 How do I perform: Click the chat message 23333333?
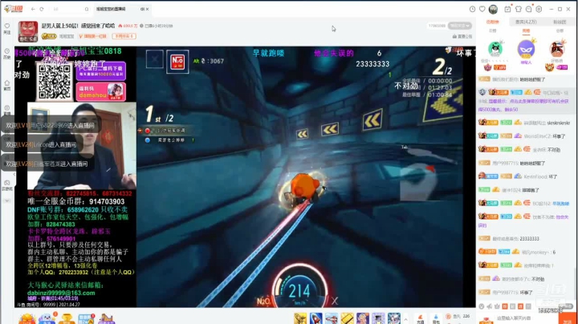[x=529, y=238]
